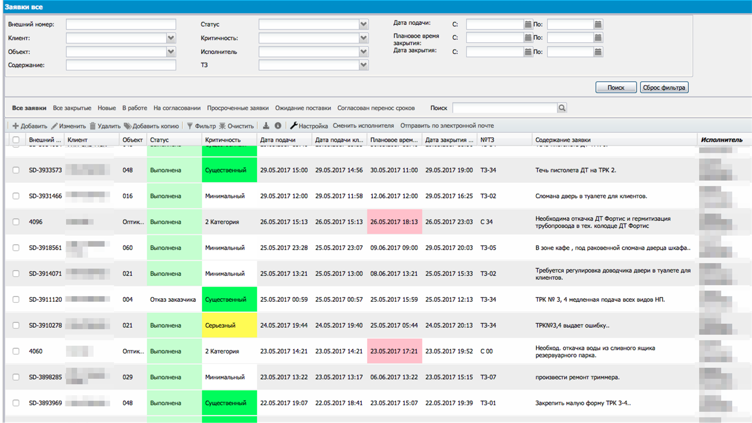Click the quick Поиск text box beside tabs
Screen dimensions: 752x423
(x=505, y=108)
